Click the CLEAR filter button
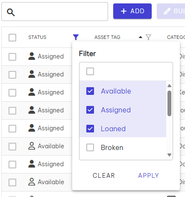The image size is (185, 197). pyautogui.click(x=104, y=176)
